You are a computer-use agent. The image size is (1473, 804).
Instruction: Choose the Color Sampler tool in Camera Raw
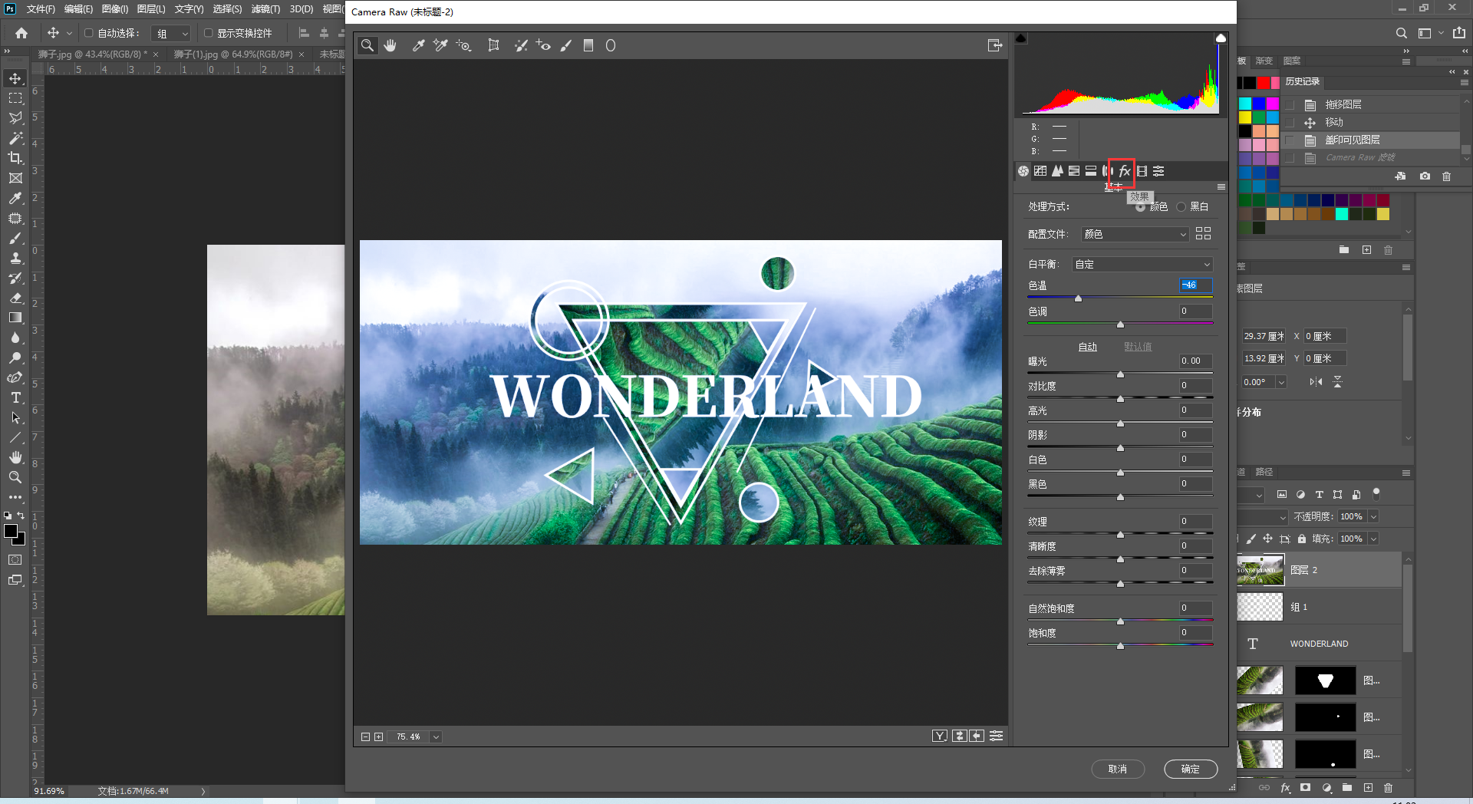pos(440,45)
